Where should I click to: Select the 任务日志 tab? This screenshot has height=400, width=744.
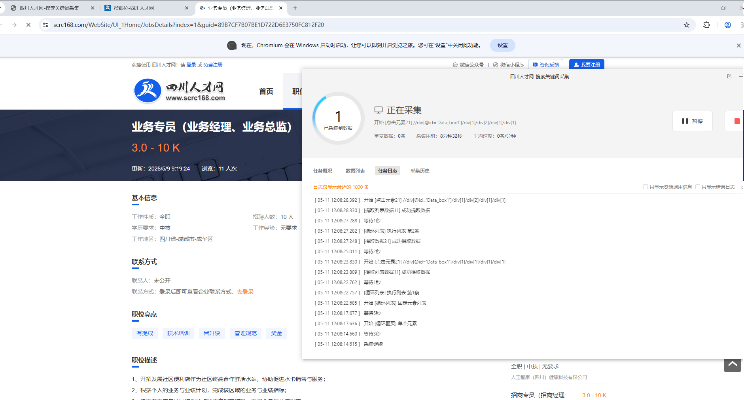[x=388, y=171]
